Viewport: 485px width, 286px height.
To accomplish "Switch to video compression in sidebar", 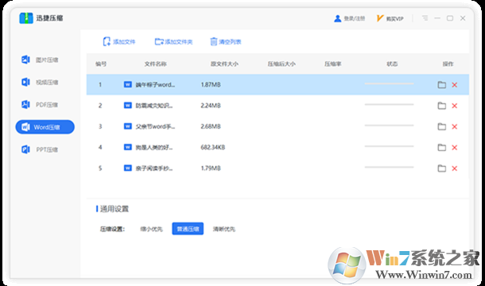I will (x=41, y=82).
